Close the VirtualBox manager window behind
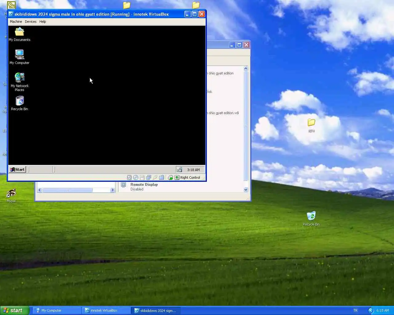Screen dimensions: 394x315 click(x=246, y=45)
